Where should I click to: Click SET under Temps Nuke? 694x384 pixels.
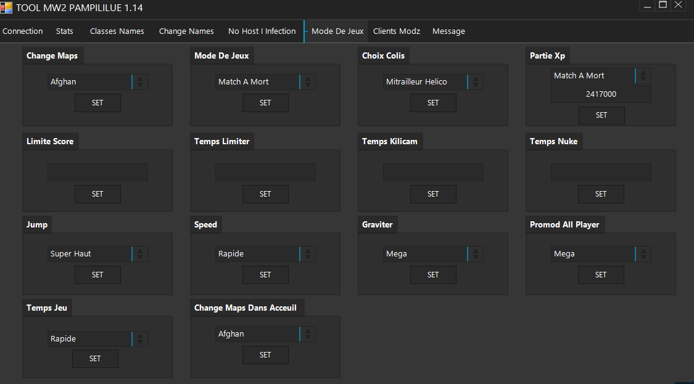(x=601, y=194)
